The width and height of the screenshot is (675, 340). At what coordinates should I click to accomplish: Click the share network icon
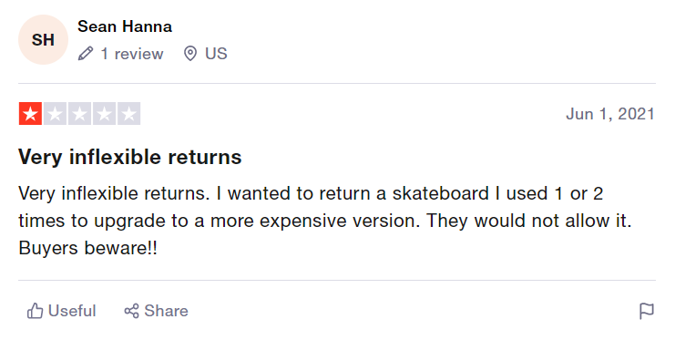tap(132, 311)
